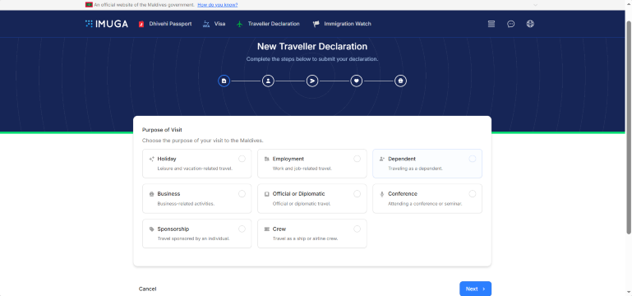The image size is (632, 296).
Task: Select the Employment radio button
Action: pos(358,159)
